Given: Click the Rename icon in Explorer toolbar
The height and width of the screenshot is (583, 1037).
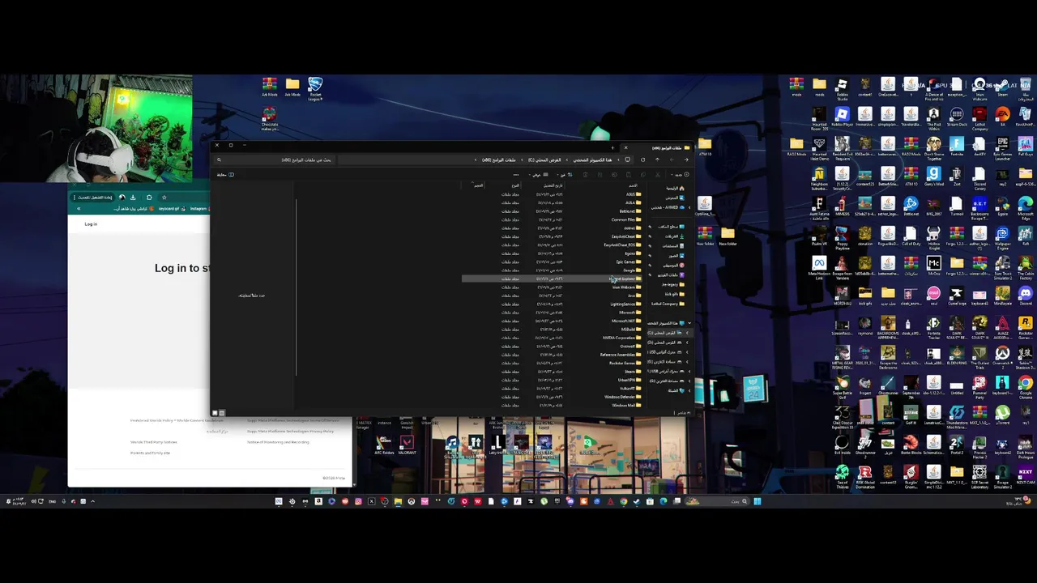Looking at the screenshot, I should point(614,175).
